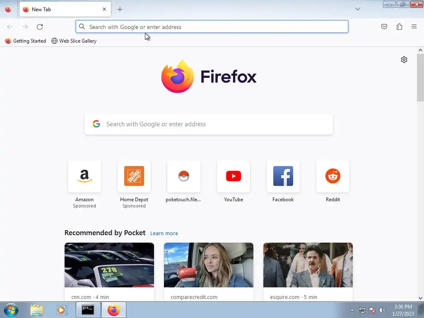Screen dimensions: 424x318
Task: Show hidden tray icons arrow
Action: click(x=352, y=310)
